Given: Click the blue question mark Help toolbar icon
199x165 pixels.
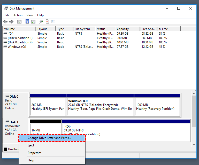Looking at the screenshot, I should tap(27, 22).
